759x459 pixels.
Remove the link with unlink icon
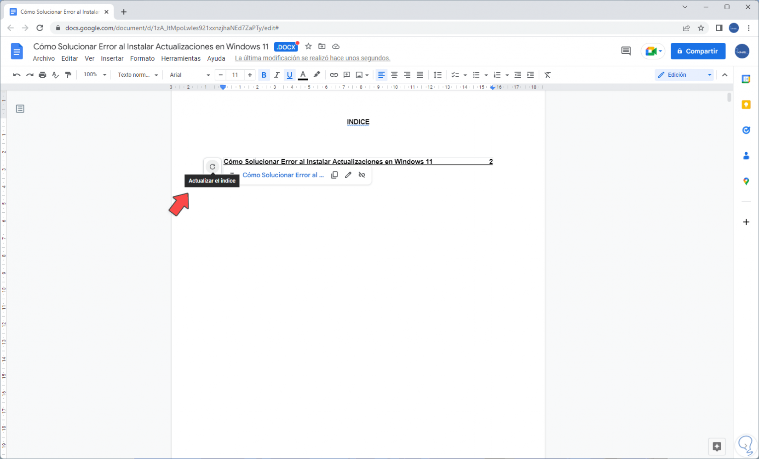tap(362, 175)
